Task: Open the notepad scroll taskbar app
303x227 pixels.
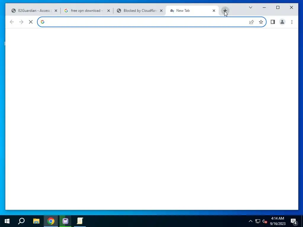Action: (x=80, y=221)
